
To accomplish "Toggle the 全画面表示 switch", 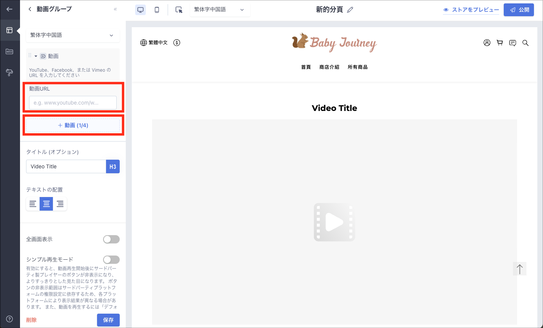I will click(111, 239).
